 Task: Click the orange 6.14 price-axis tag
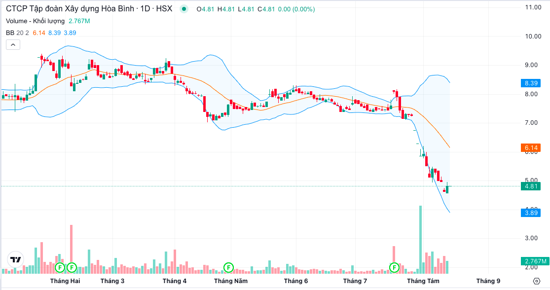531,148
